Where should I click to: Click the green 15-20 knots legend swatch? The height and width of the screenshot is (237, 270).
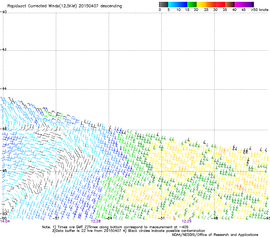coord(192,4)
